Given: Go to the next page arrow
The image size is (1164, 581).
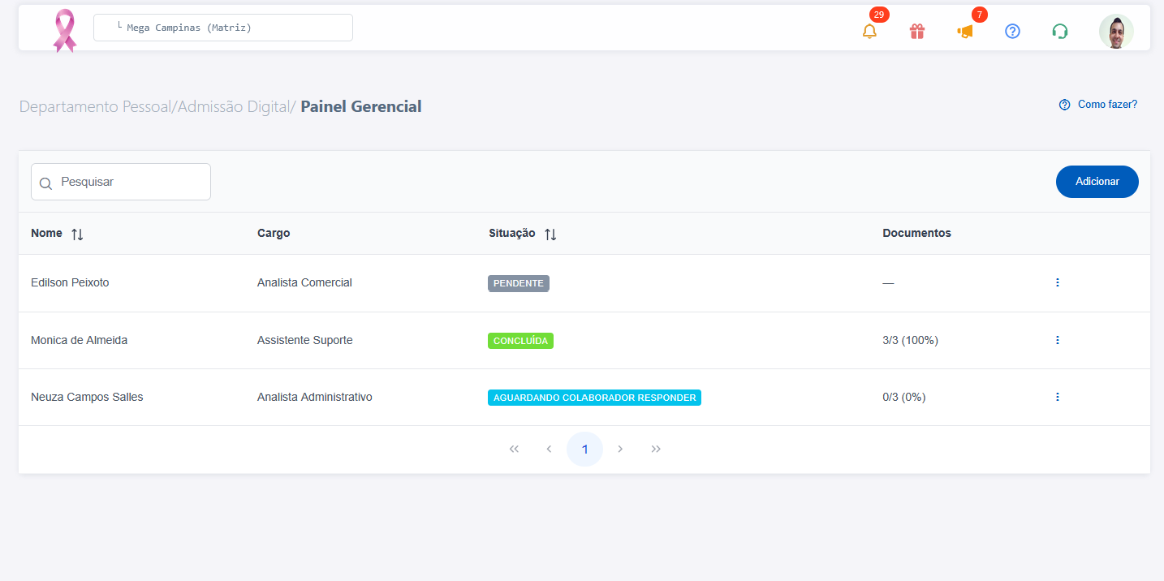Looking at the screenshot, I should coord(621,449).
